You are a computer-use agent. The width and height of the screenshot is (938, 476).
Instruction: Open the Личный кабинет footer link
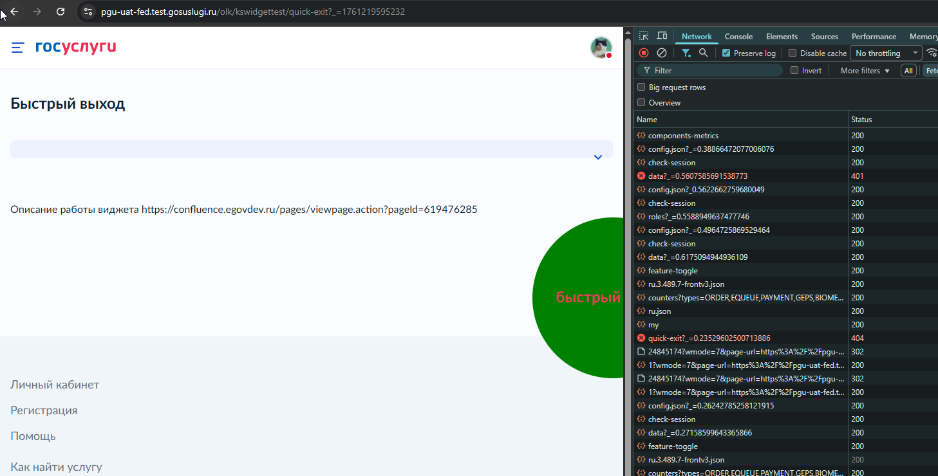click(x=55, y=385)
